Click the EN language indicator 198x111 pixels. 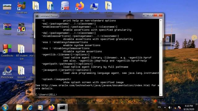click(x=159, y=107)
